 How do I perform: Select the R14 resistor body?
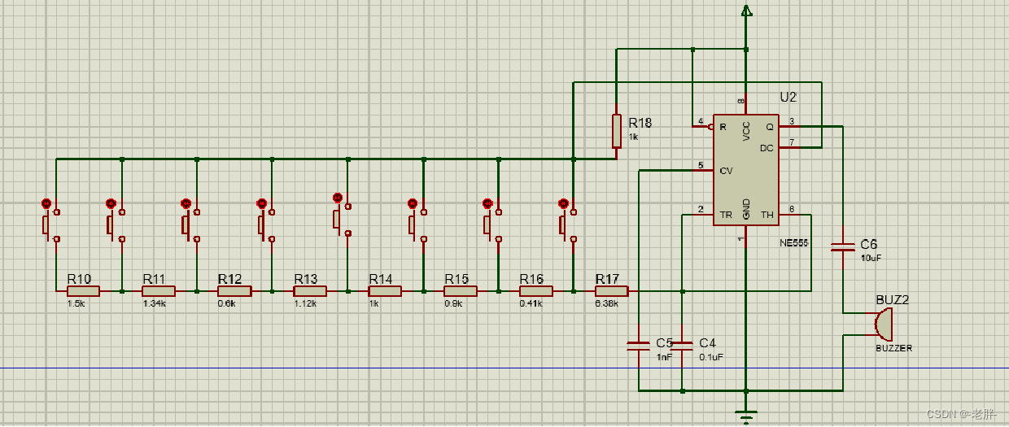click(385, 291)
